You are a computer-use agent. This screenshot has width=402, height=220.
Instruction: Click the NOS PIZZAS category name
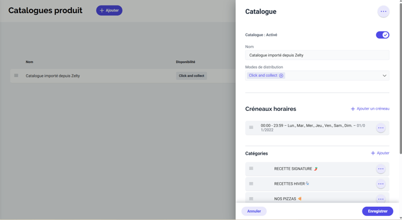pos(287,199)
